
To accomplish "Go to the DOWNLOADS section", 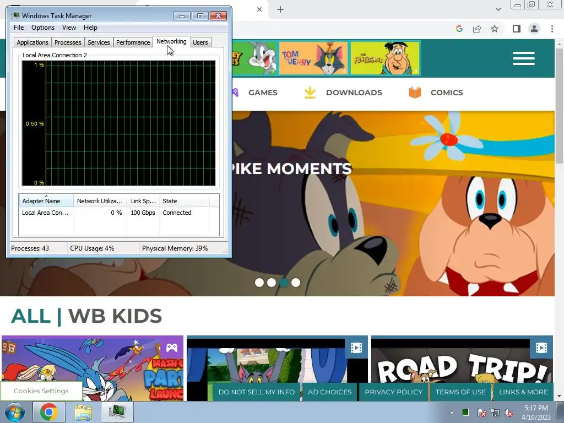I will coord(354,93).
